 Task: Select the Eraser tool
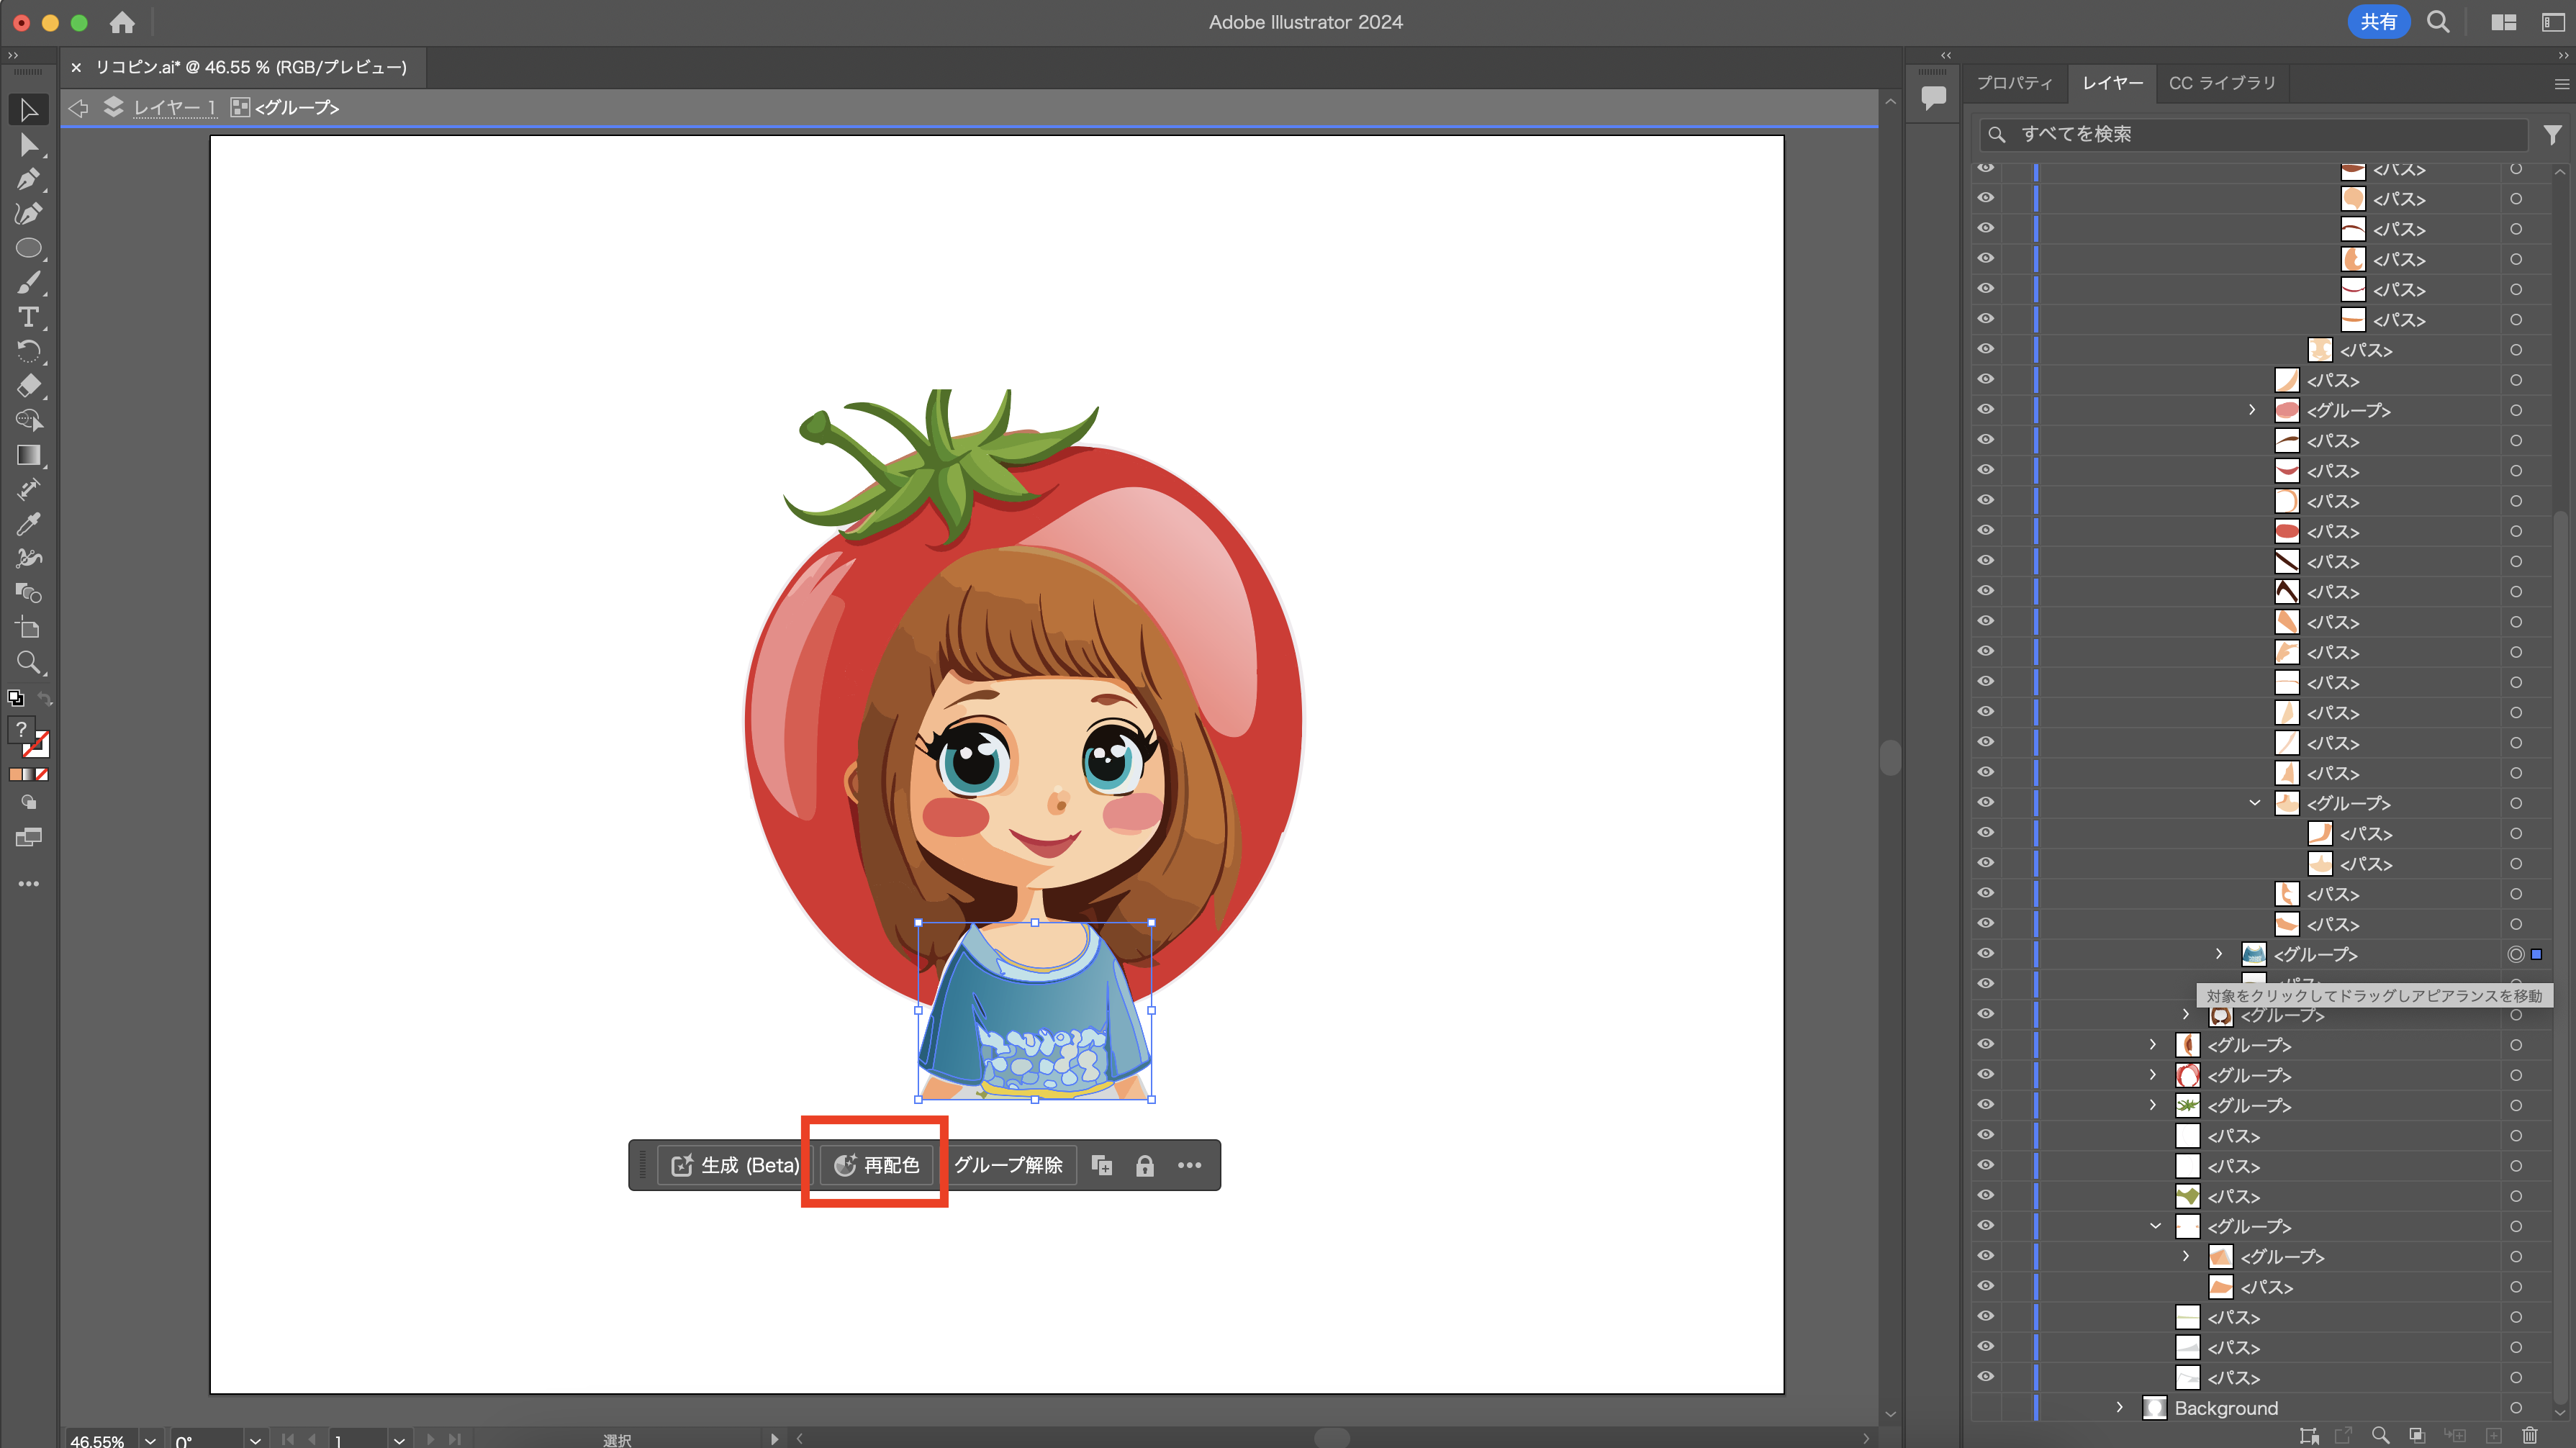[x=28, y=386]
